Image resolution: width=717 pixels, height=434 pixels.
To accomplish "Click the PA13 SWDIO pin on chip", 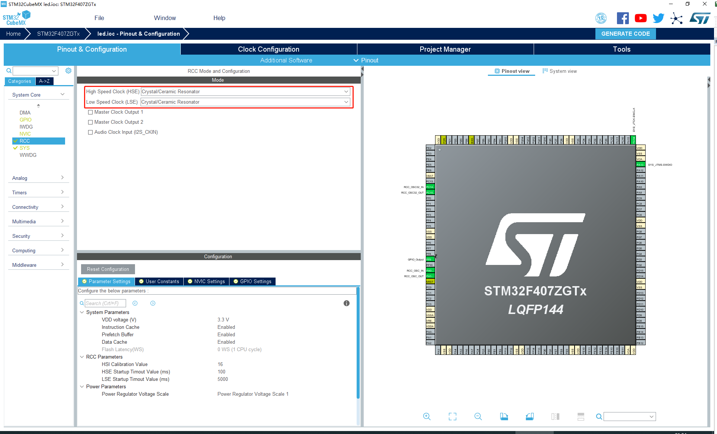I will (640, 165).
